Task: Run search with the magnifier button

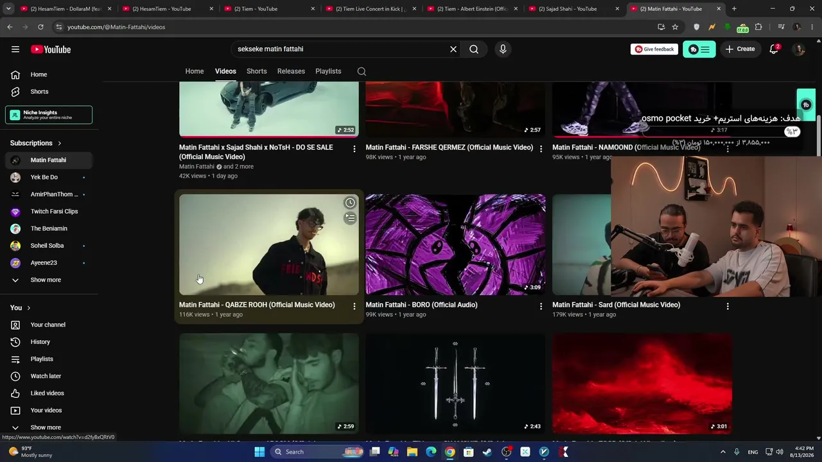Action: point(474,49)
